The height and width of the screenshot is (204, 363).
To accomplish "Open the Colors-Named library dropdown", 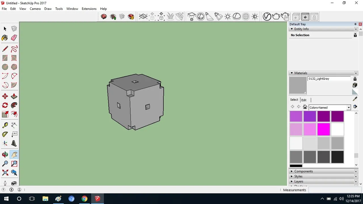I will [349, 108].
